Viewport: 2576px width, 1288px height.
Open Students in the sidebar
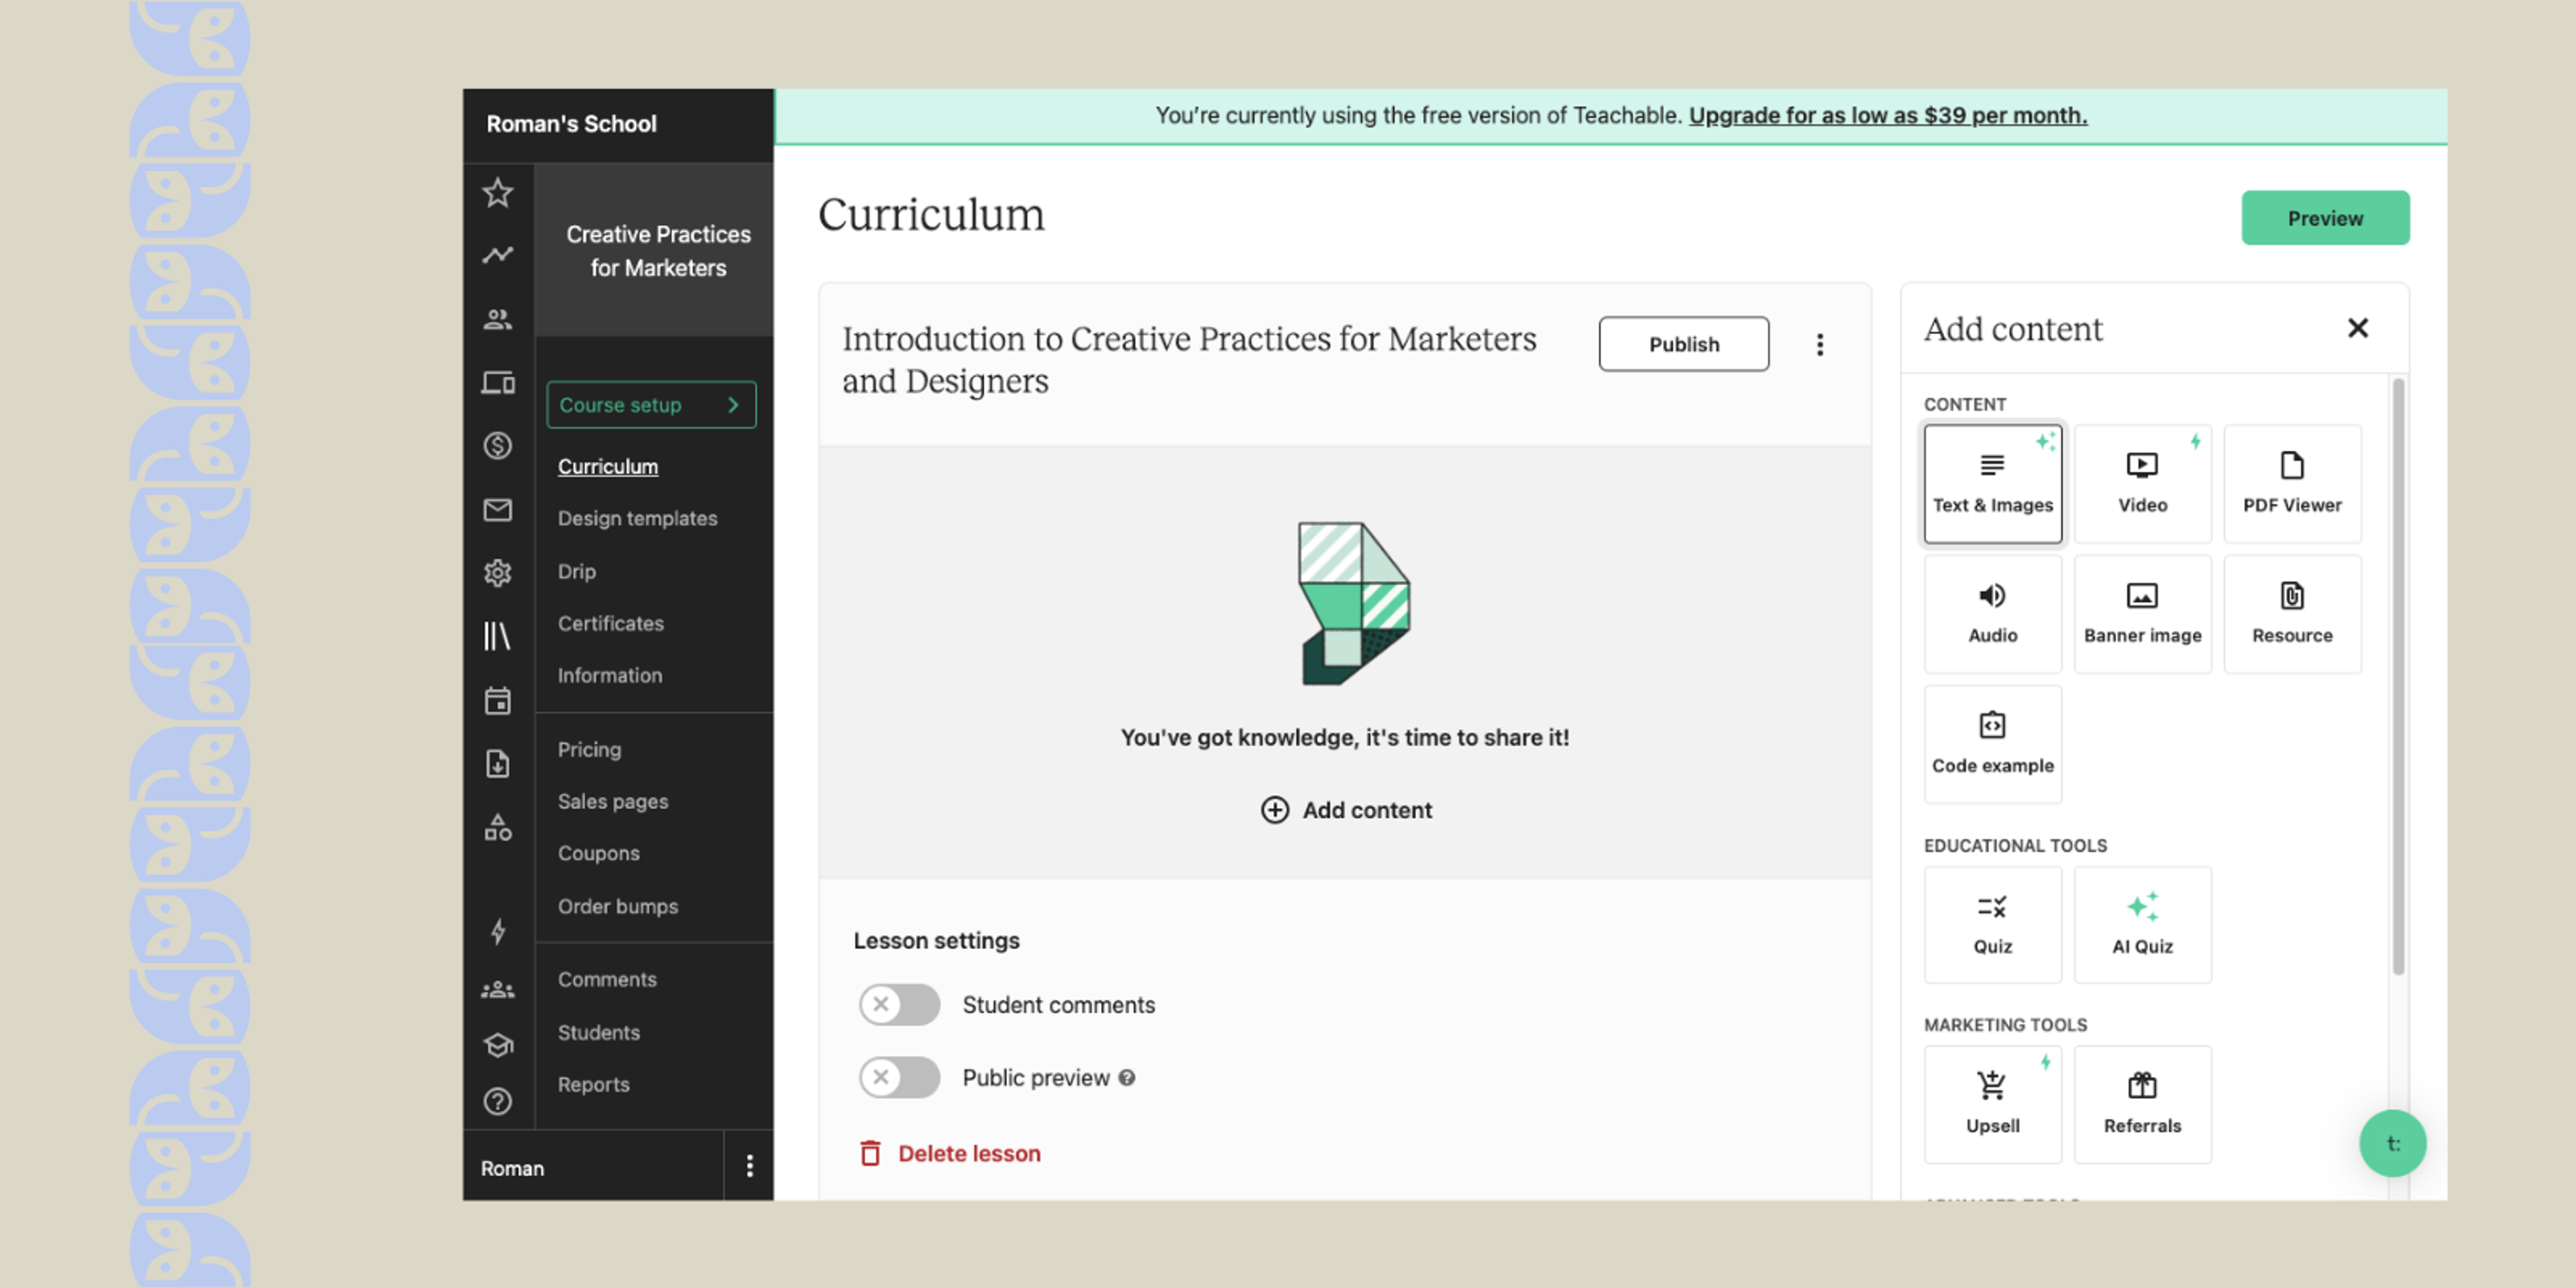pyautogui.click(x=598, y=1032)
